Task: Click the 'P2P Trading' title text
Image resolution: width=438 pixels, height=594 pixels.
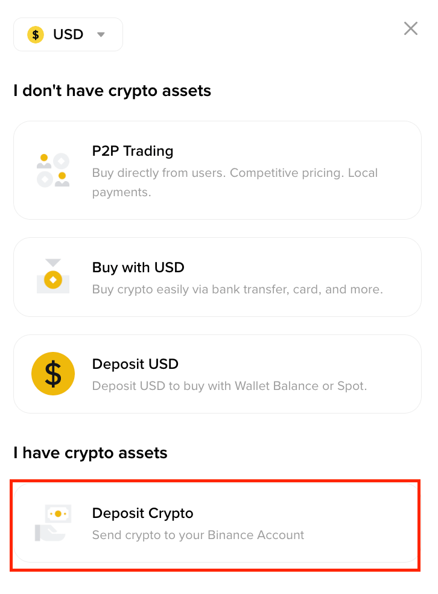Action: [x=133, y=151]
